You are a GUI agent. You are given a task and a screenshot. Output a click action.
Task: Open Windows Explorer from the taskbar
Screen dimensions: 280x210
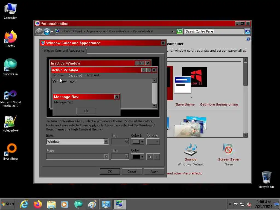pyautogui.click(x=51, y=204)
